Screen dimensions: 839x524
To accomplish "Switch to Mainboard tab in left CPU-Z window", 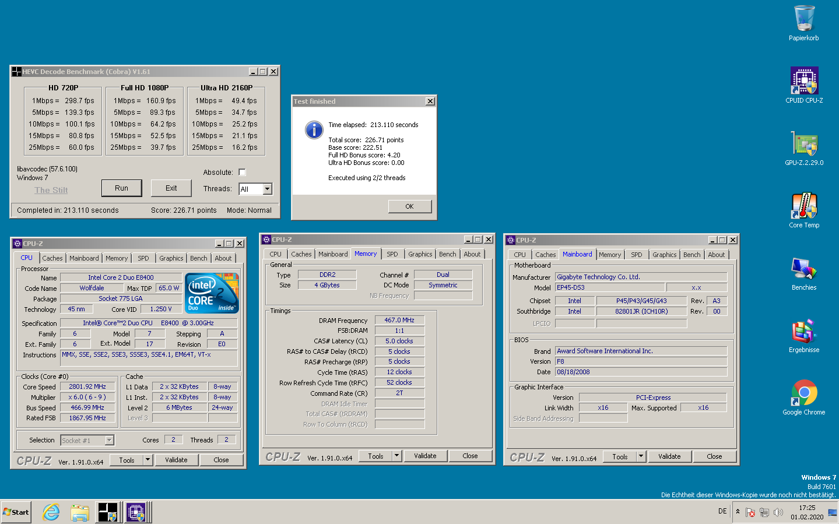I will (x=84, y=258).
